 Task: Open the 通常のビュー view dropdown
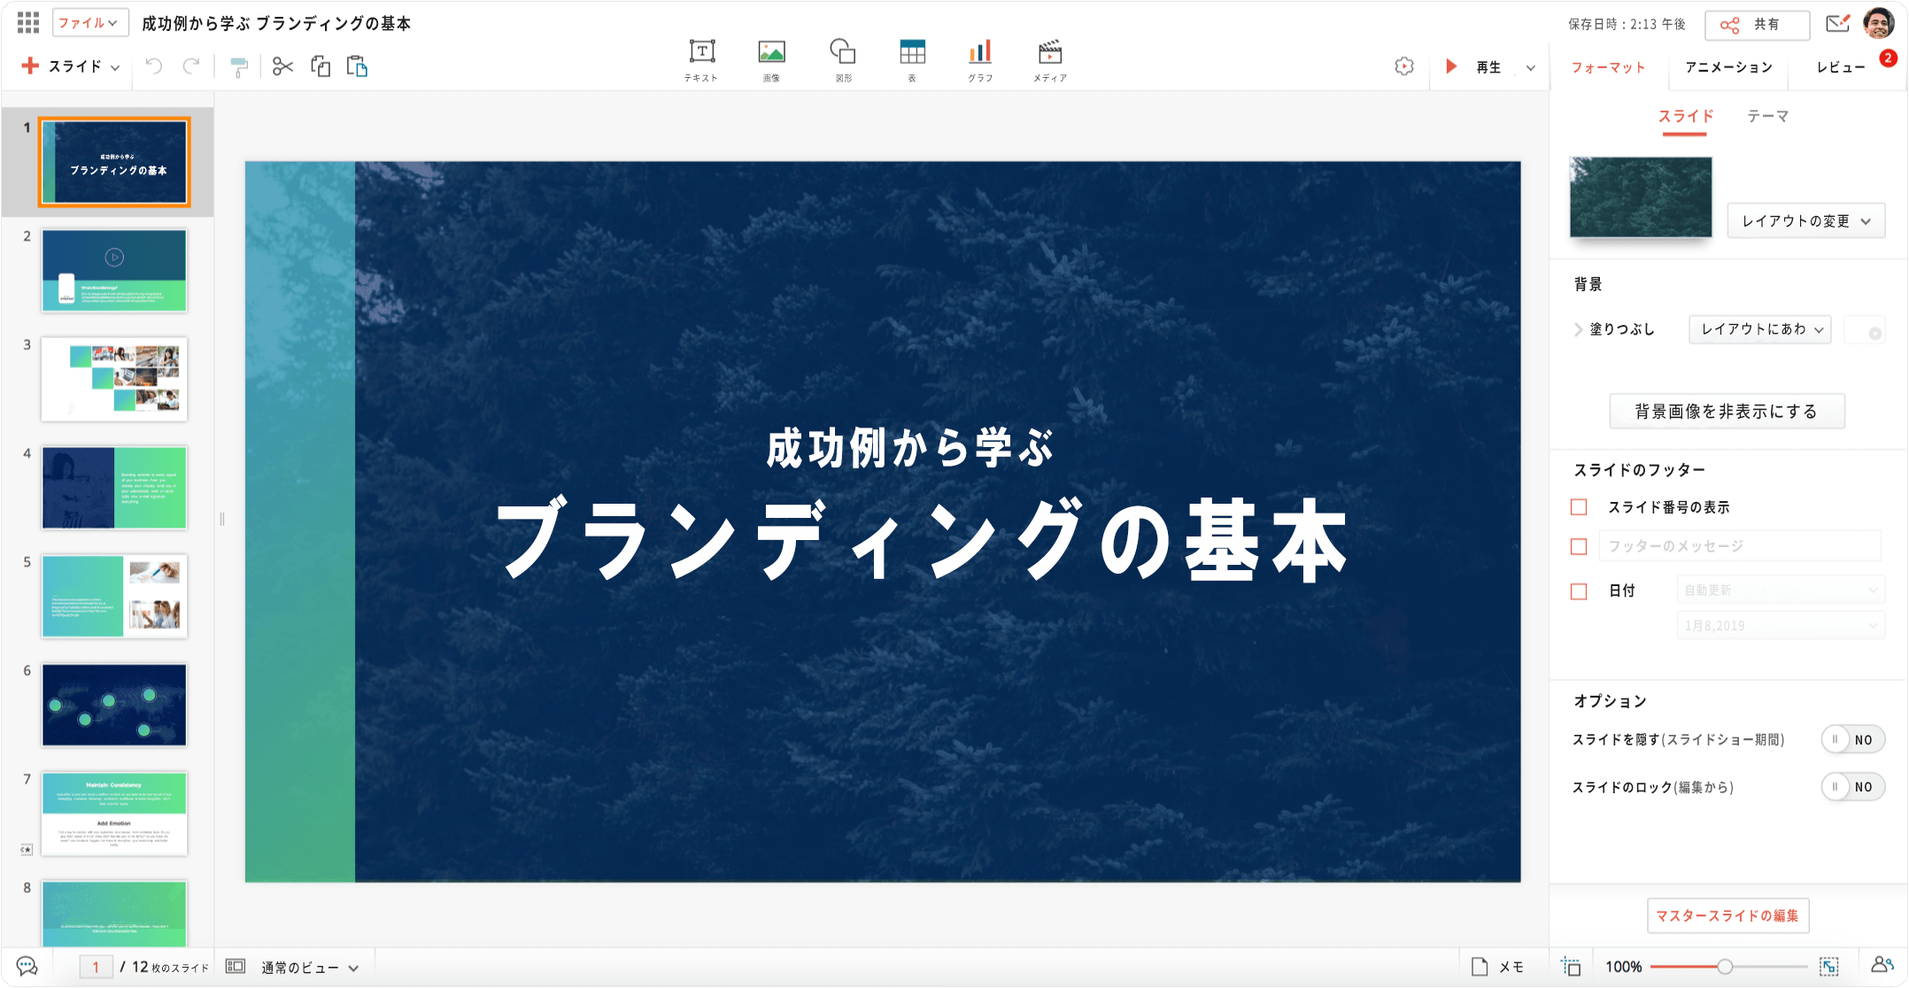coord(310,968)
